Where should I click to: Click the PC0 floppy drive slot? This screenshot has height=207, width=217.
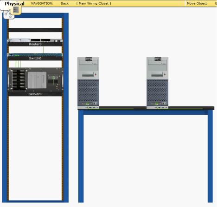pos(88,75)
